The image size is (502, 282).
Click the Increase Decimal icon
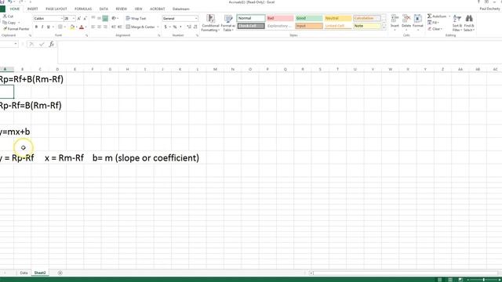189,27
